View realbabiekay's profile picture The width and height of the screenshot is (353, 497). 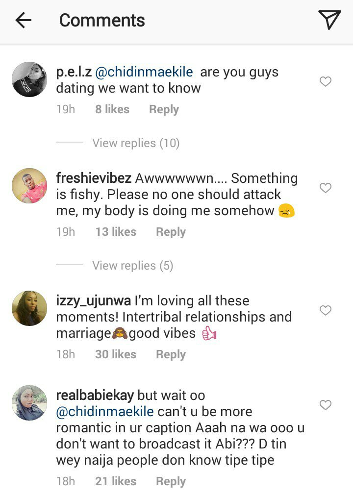29,403
